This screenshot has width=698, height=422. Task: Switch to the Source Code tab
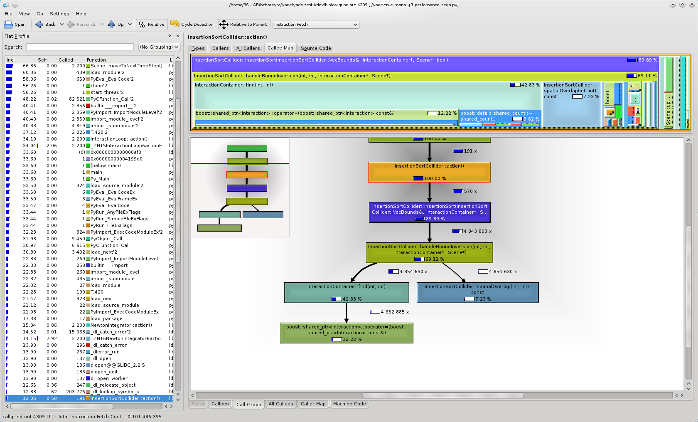click(x=316, y=48)
